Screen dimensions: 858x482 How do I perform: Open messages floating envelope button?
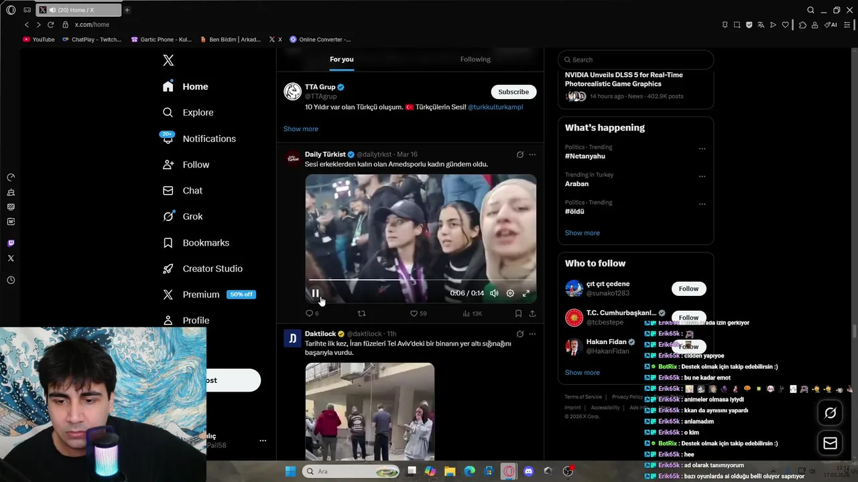coord(831,443)
